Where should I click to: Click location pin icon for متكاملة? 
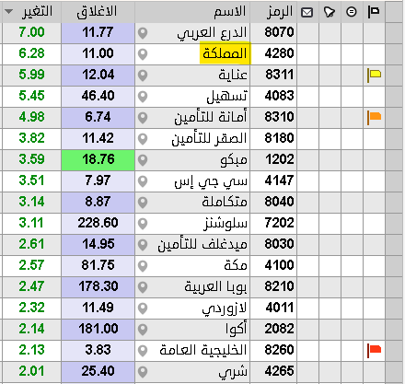[143, 203]
